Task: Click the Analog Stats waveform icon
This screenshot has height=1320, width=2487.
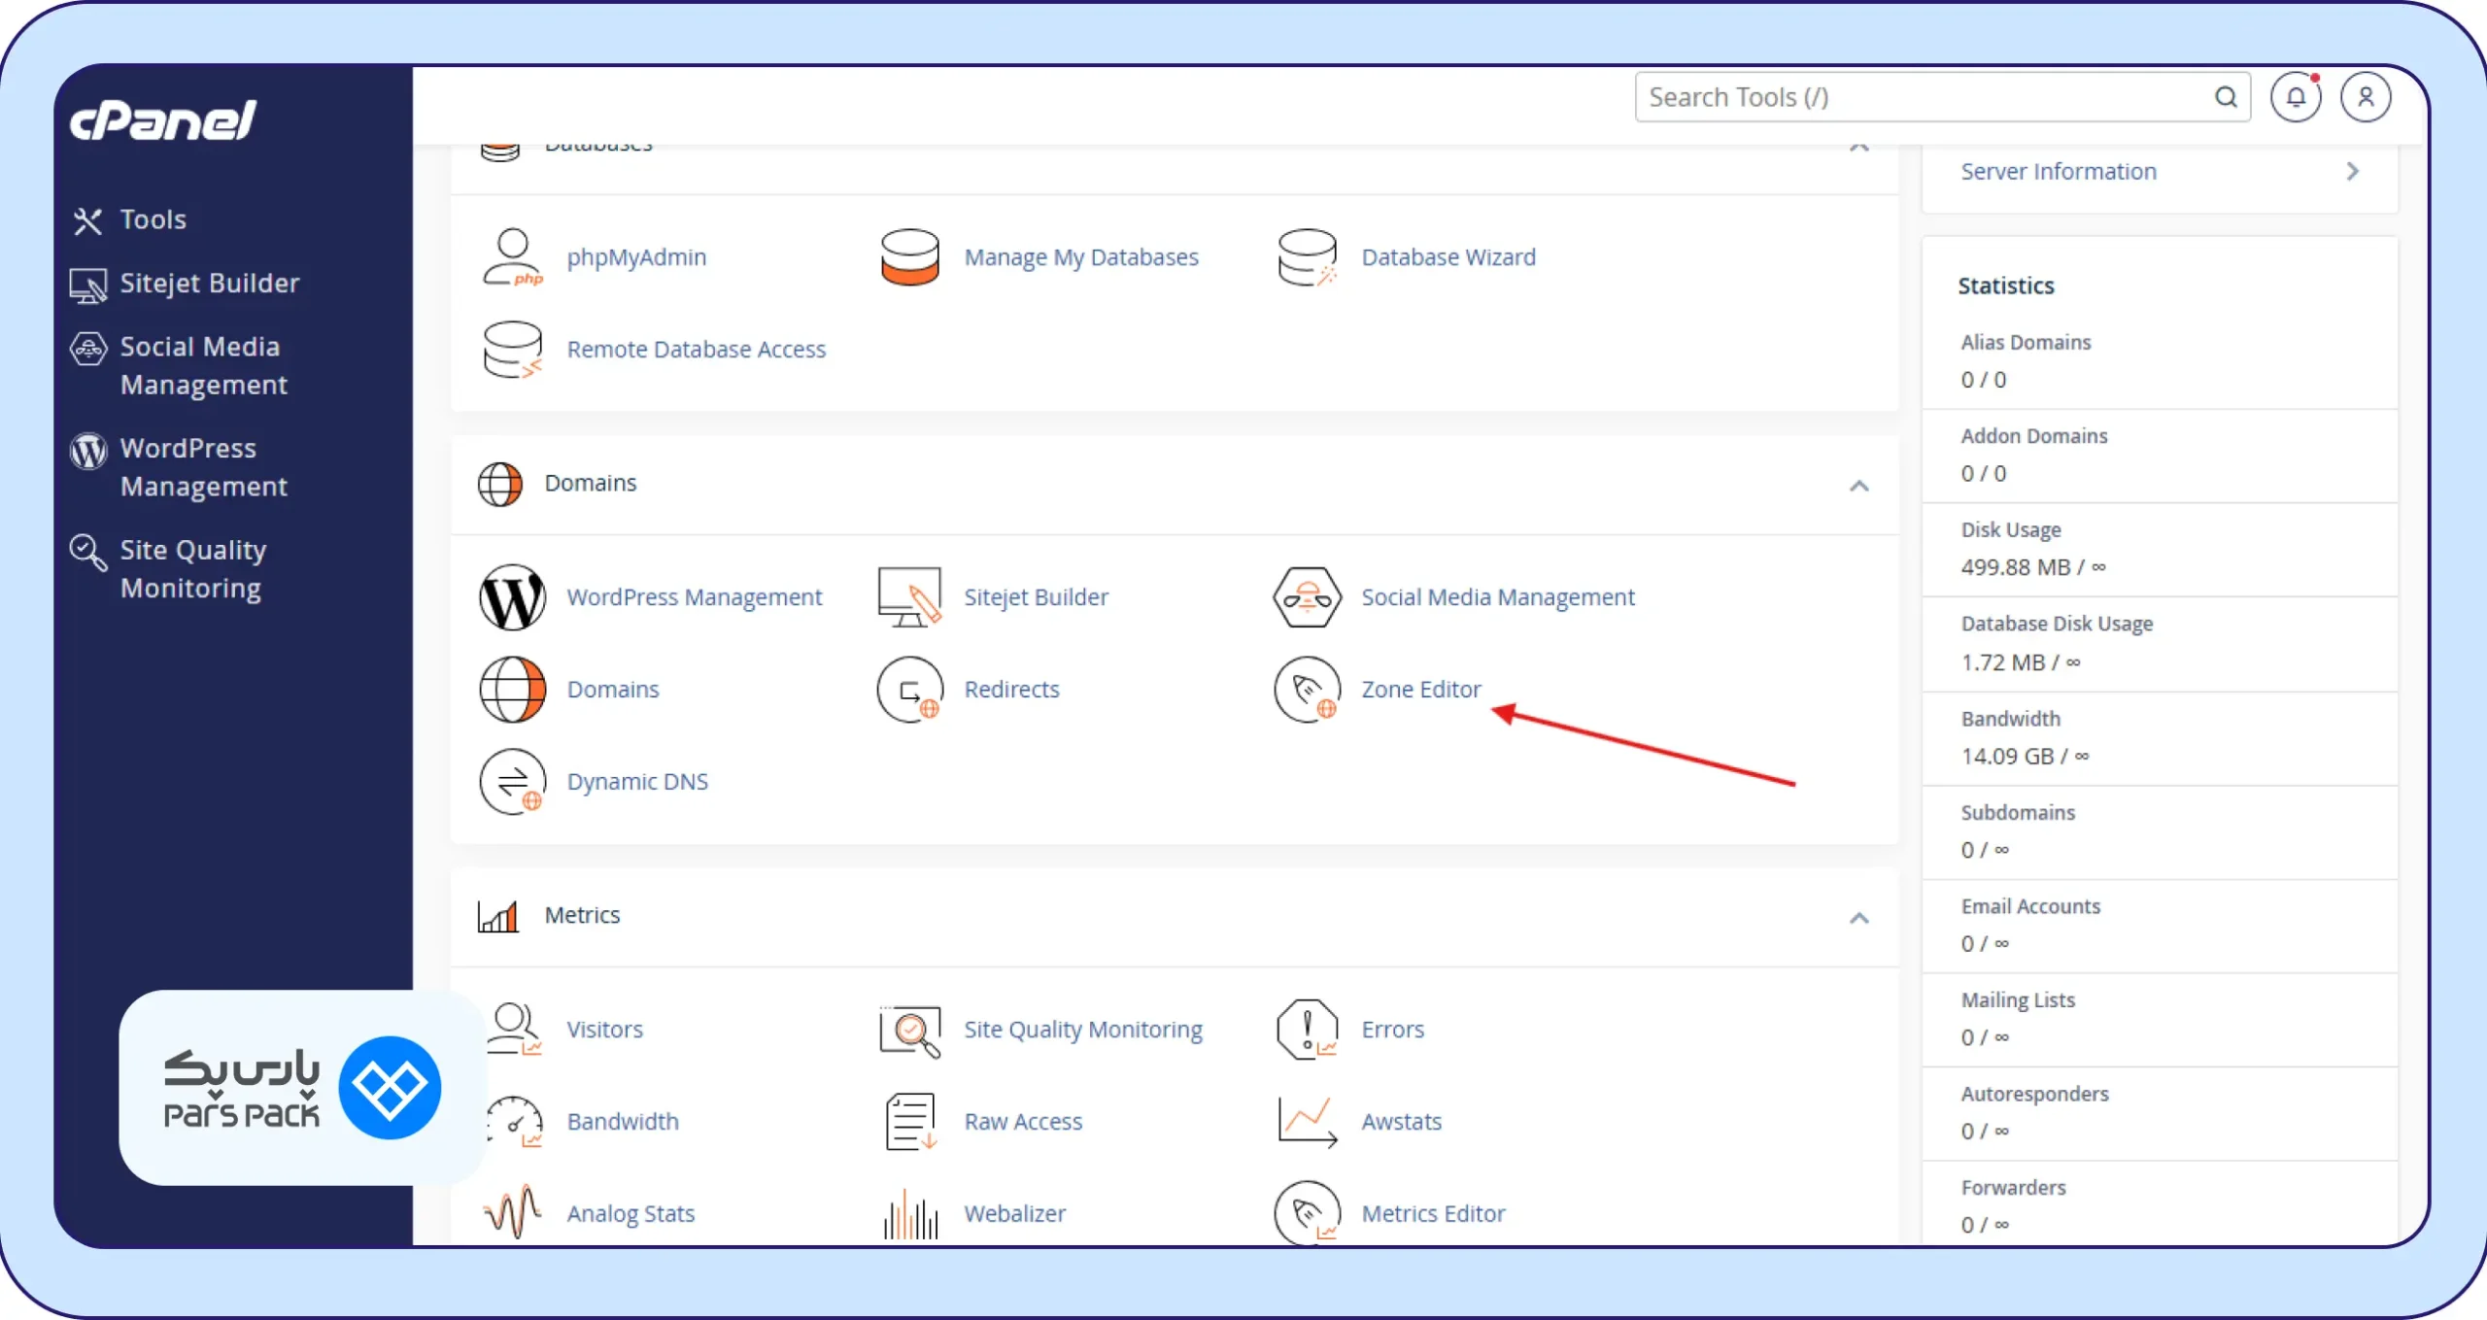Action: click(512, 1212)
